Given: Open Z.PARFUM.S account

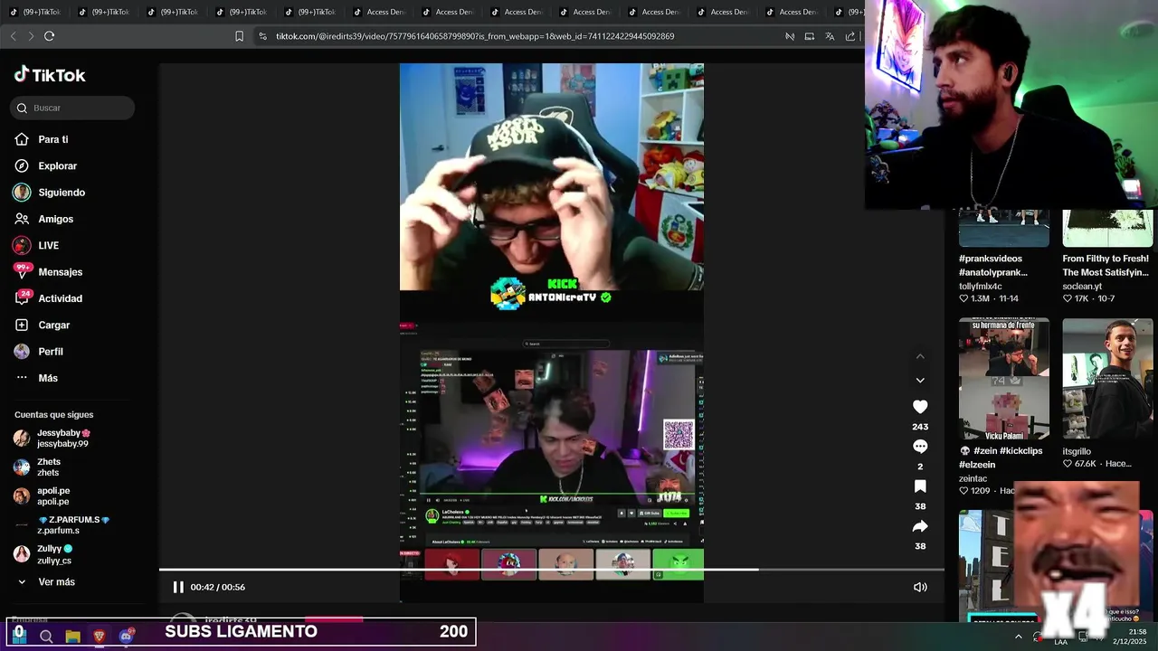Looking at the screenshot, I should (73, 525).
